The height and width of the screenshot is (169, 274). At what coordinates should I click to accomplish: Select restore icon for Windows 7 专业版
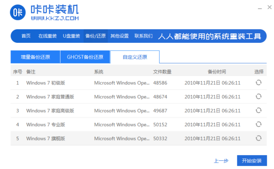(259, 124)
